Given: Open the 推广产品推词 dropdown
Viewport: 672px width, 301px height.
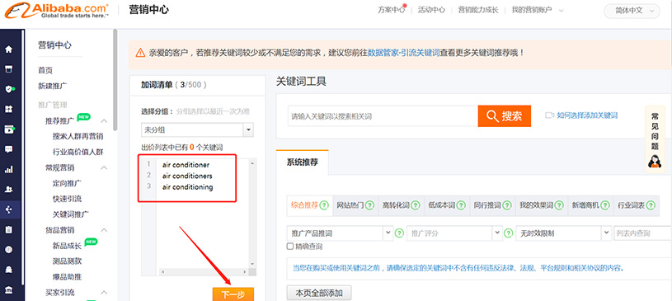Looking at the screenshot, I should point(340,233).
